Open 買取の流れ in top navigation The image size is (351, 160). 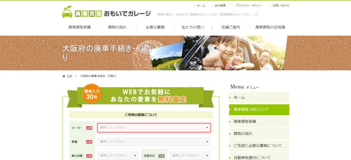117,27
